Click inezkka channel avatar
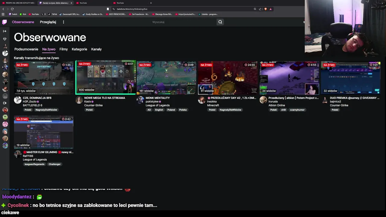 pyautogui.click(x=202, y=100)
